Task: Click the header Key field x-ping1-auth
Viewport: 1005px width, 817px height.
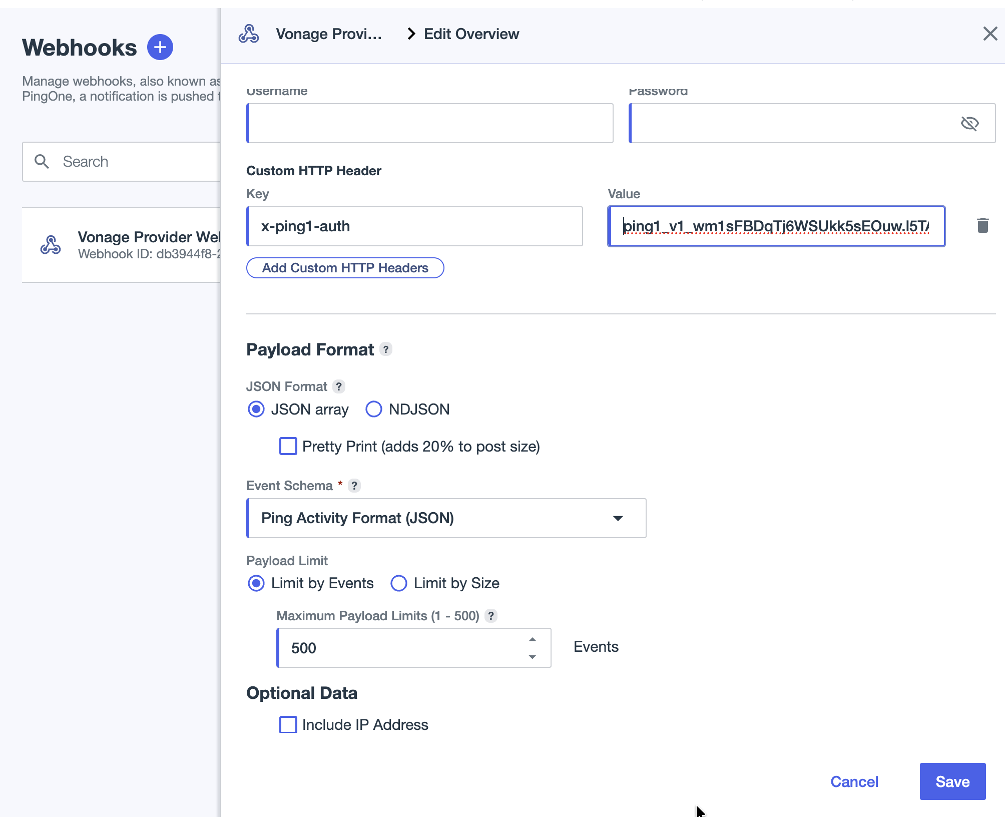Action: 415,226
